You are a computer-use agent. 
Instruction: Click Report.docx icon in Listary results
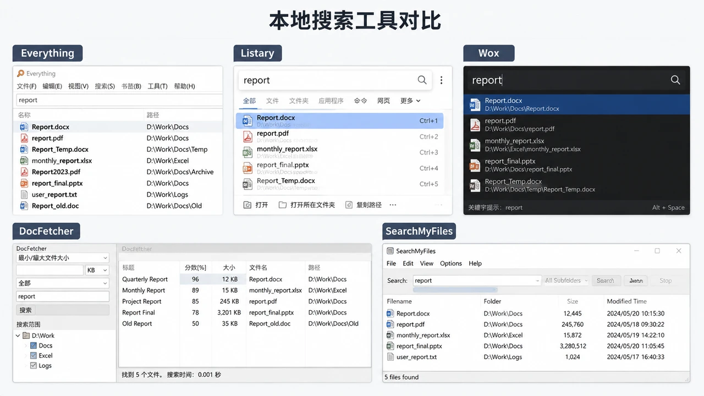(x=248, y=120)
